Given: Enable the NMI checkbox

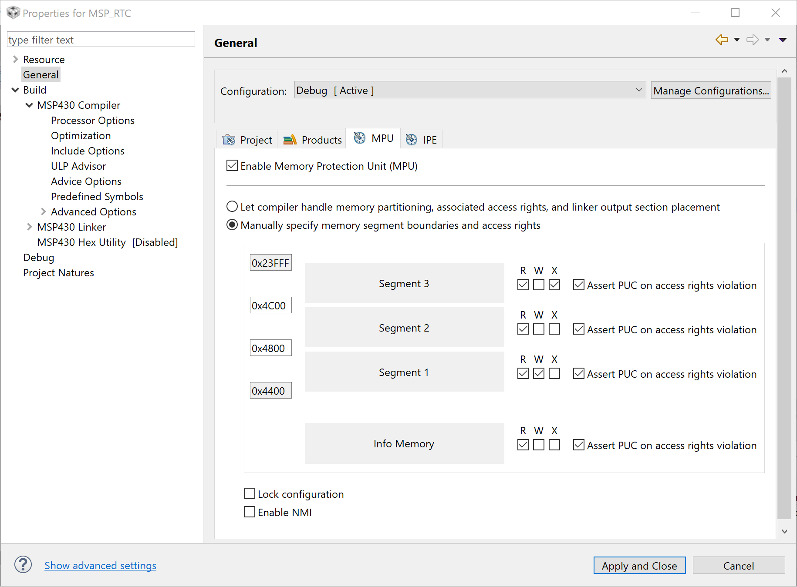Looking at the screenshot, I should [x=250, y=512].
